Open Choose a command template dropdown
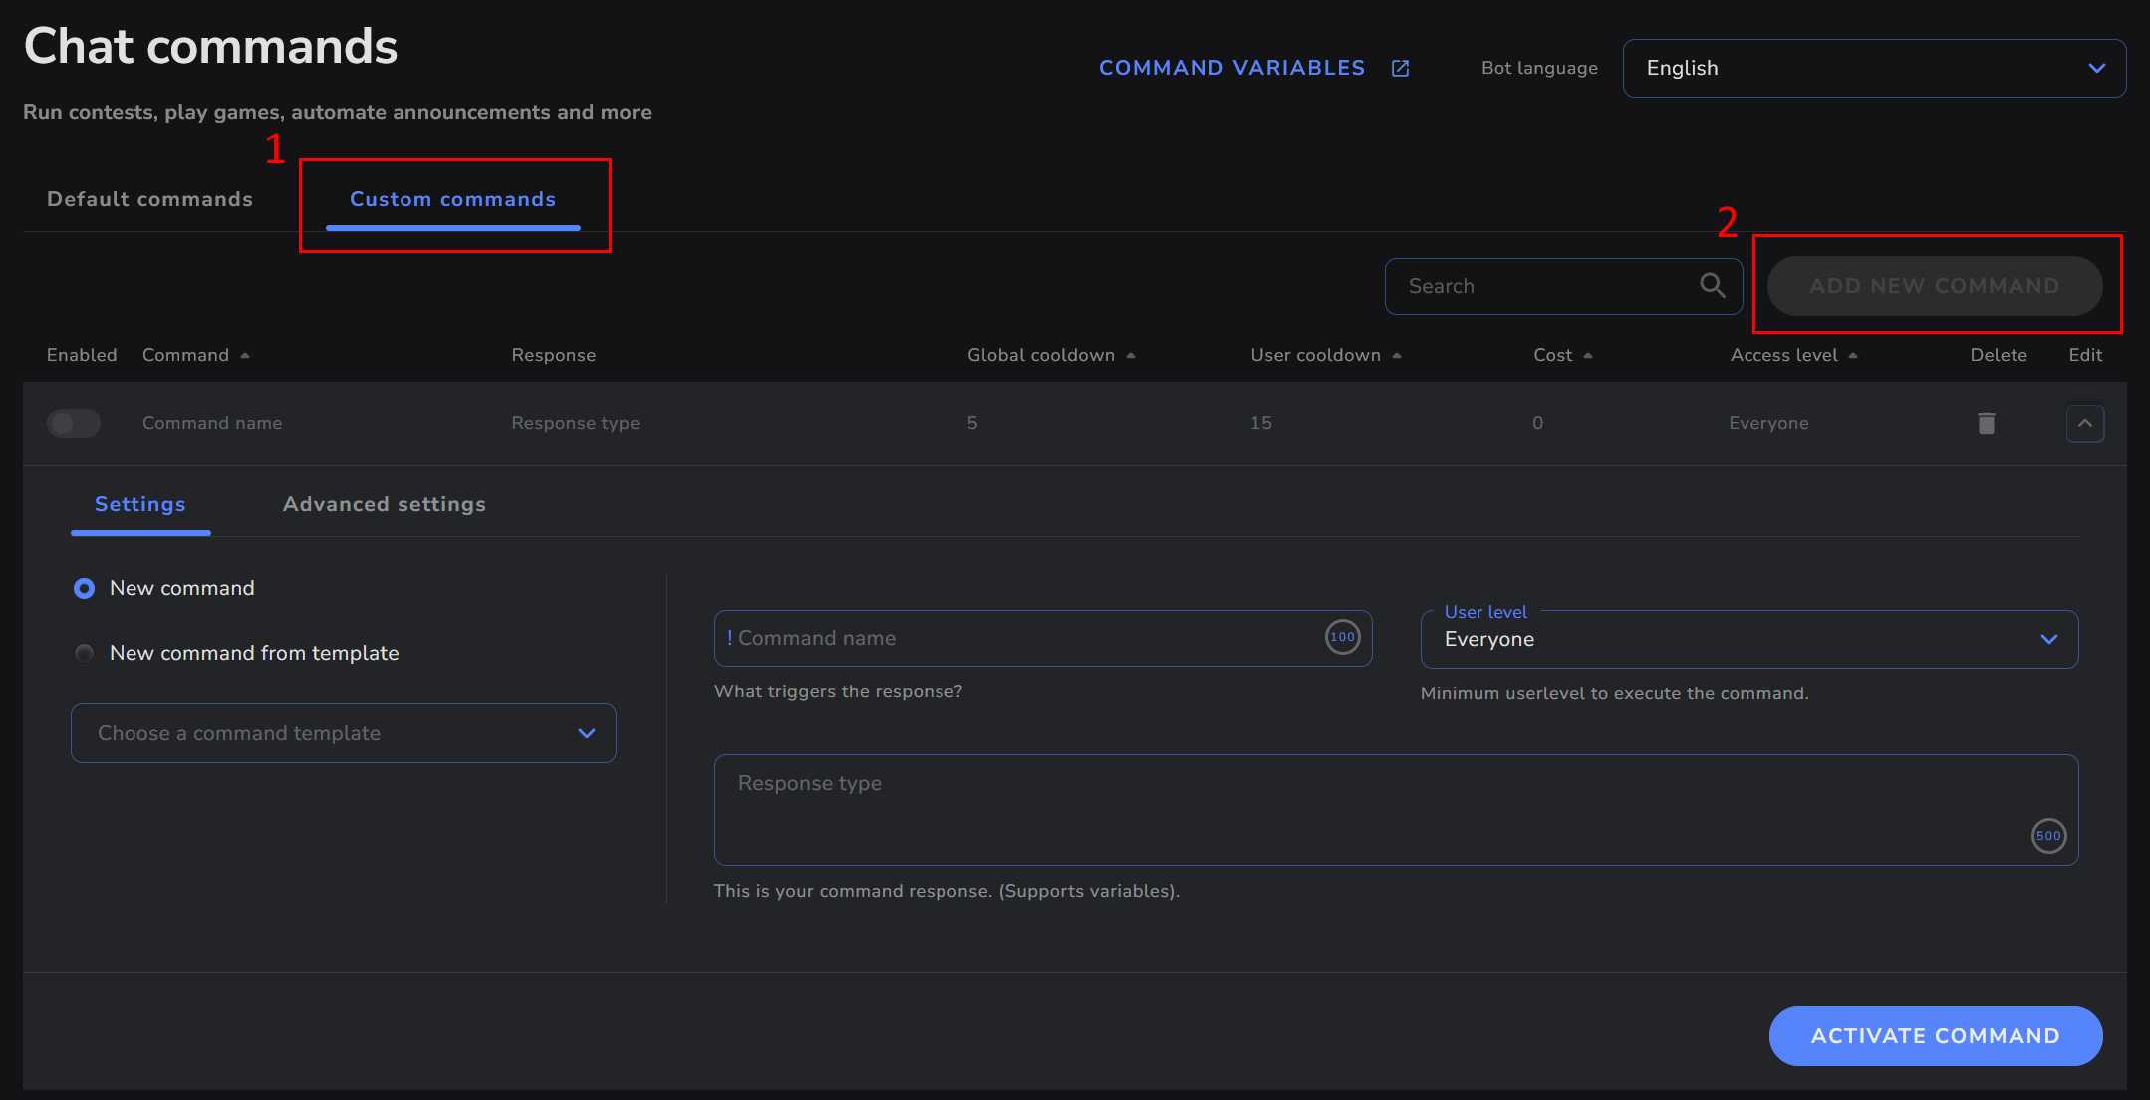The height and width of the screenshot is (1100, 2150). pos(343,733)
